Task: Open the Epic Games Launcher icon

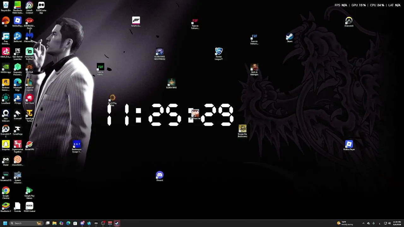Action: 17,54
